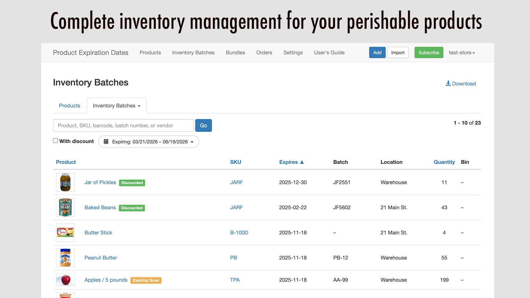Click the Bin column header
The image size is (530, 298).
point(465,162)
